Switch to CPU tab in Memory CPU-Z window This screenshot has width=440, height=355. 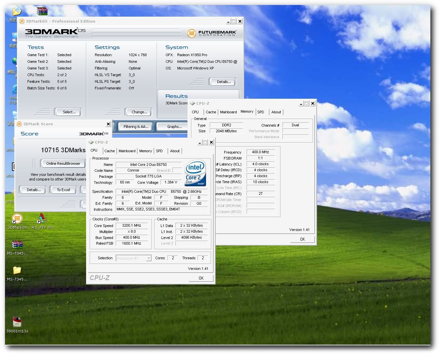tap(195, 112)
